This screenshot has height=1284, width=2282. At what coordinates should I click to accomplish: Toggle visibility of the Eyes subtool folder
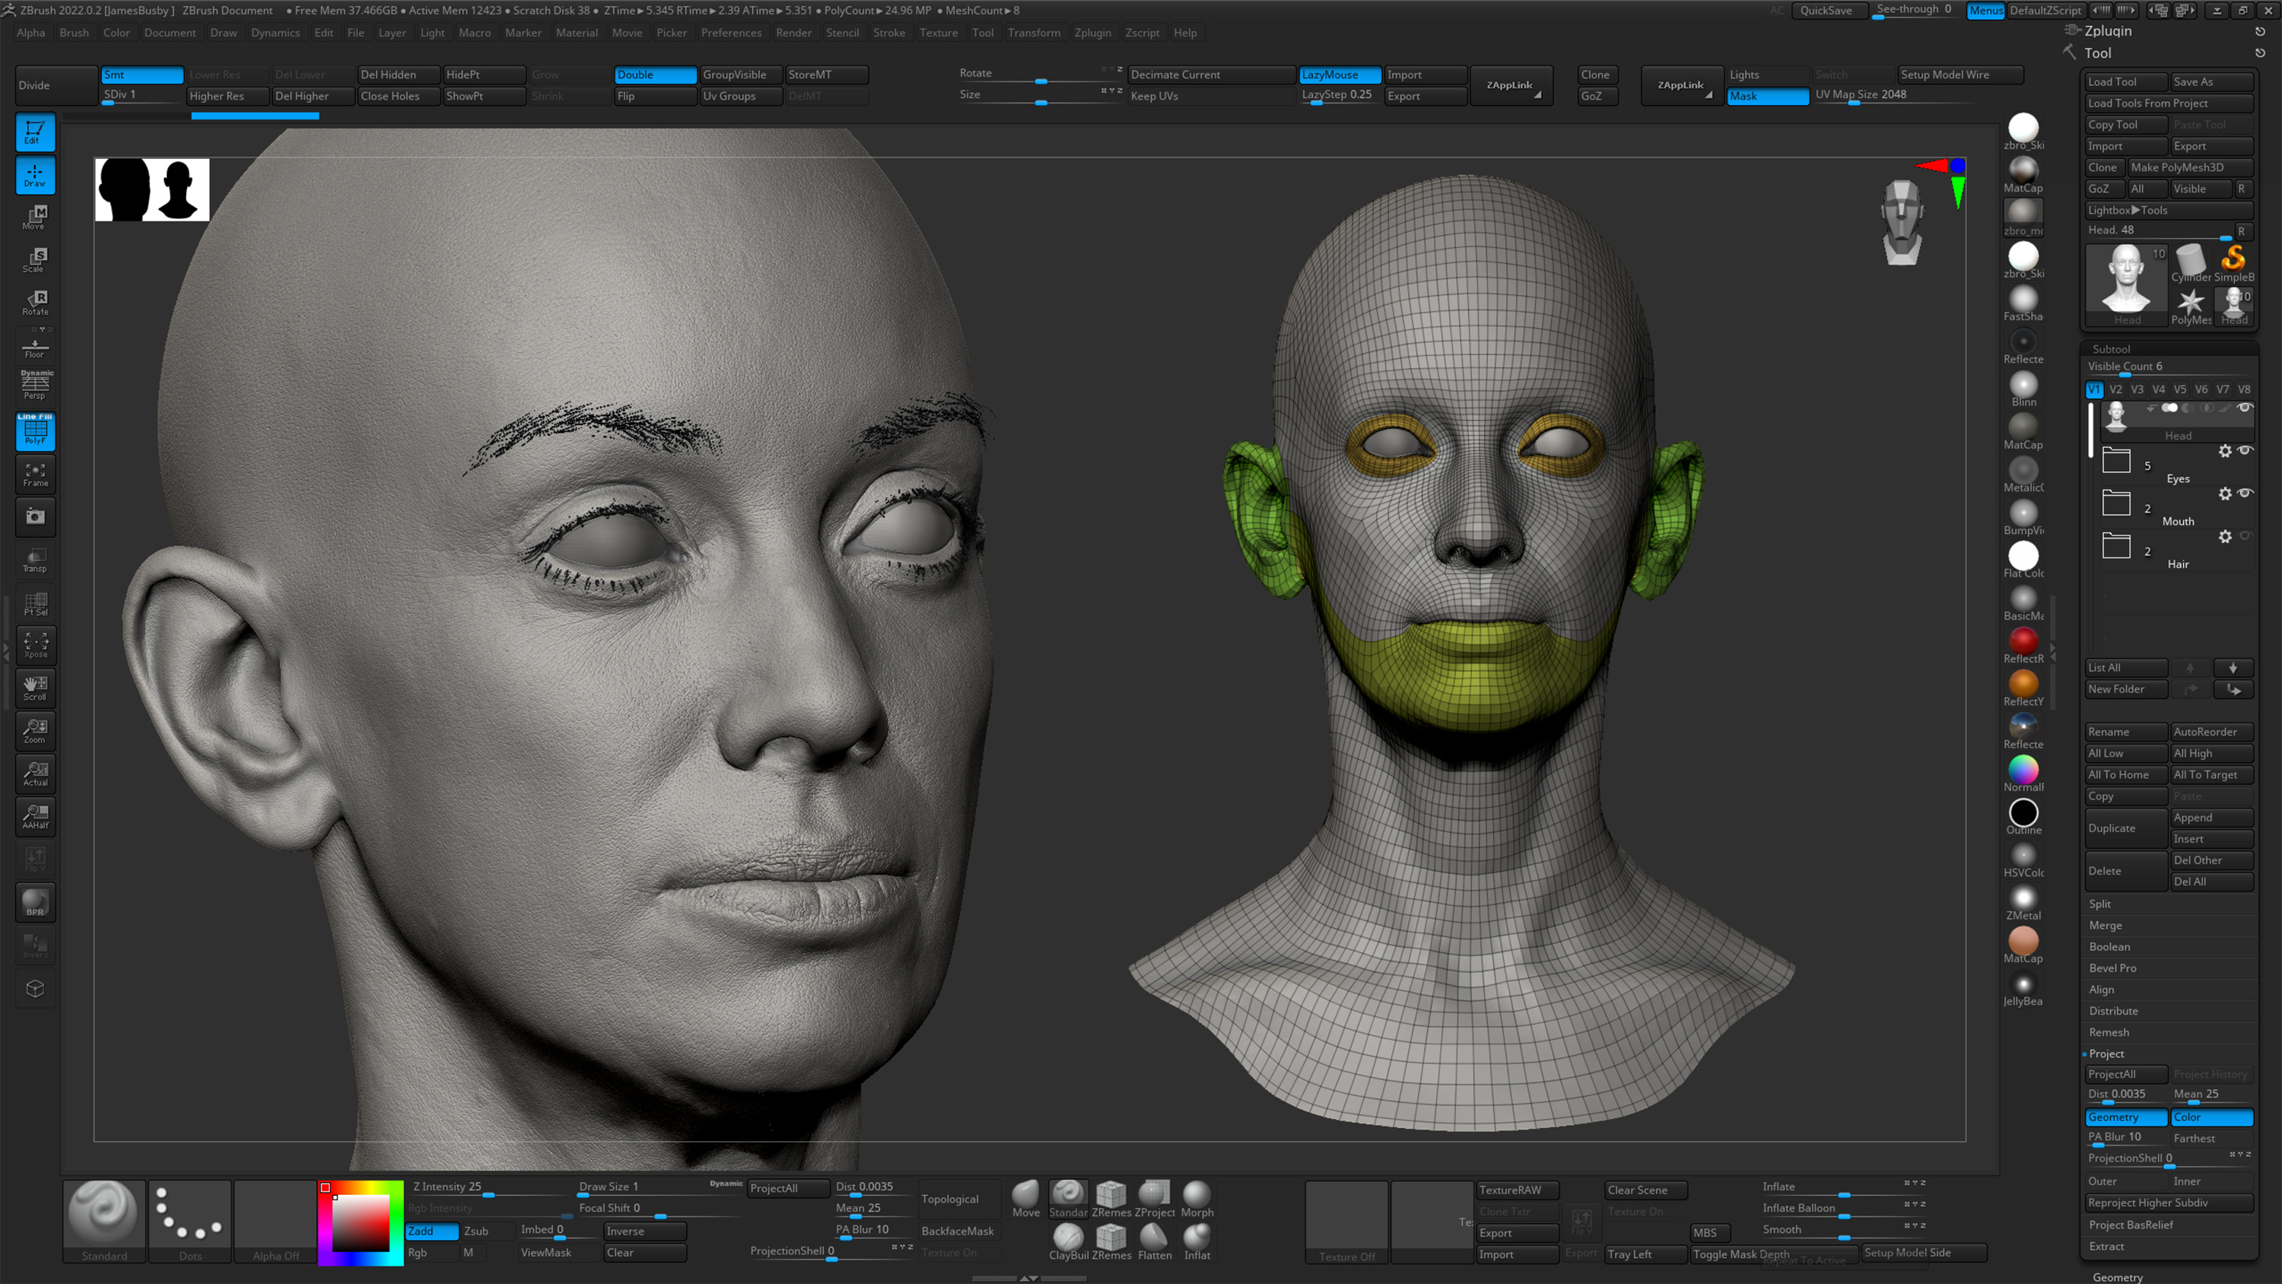tap(2245, 450)
